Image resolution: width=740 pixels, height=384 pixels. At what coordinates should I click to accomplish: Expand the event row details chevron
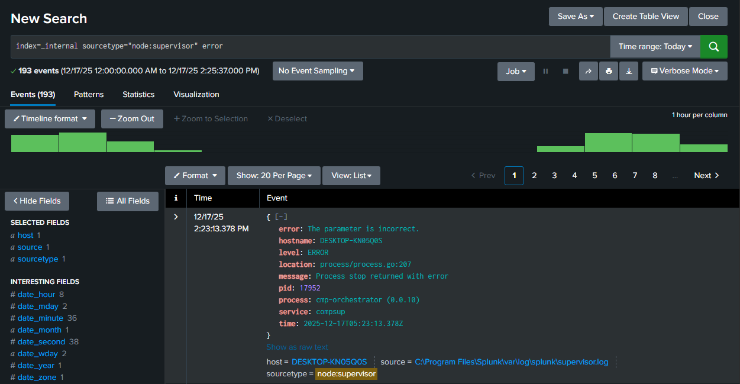(x=176, y=217)
